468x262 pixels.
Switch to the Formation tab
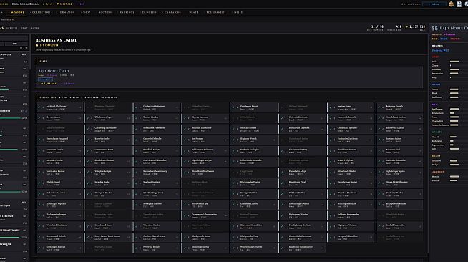click(x=67, y=13)
